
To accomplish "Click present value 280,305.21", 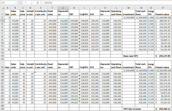I will point(163,74).
